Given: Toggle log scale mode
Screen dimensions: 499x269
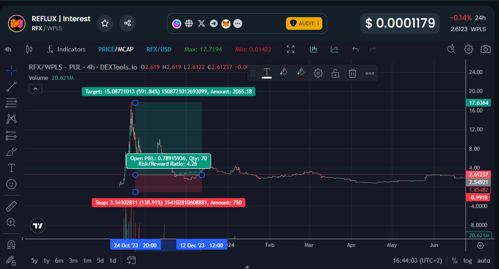Looking at the screenshot, I should pyautogui.click(x=467, y=261).
